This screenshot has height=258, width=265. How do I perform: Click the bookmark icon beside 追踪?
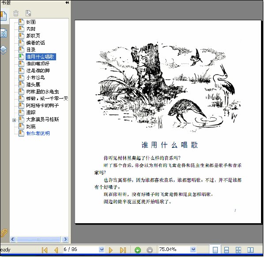21,112
